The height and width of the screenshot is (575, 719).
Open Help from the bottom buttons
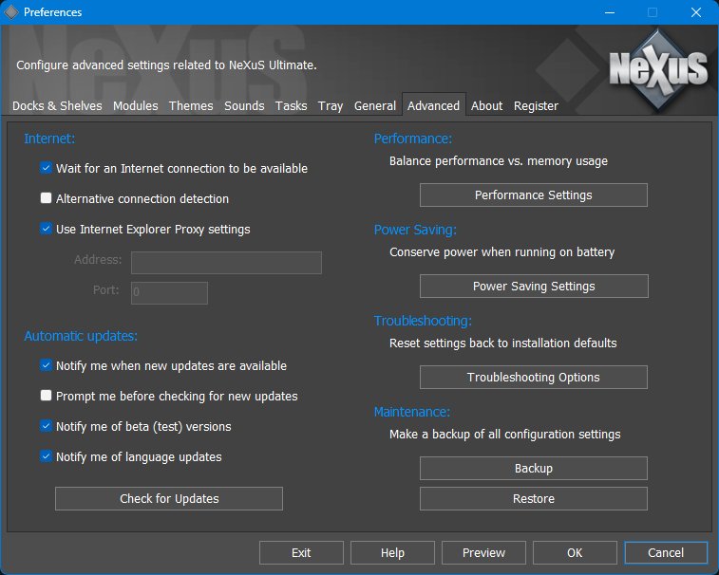392,552
